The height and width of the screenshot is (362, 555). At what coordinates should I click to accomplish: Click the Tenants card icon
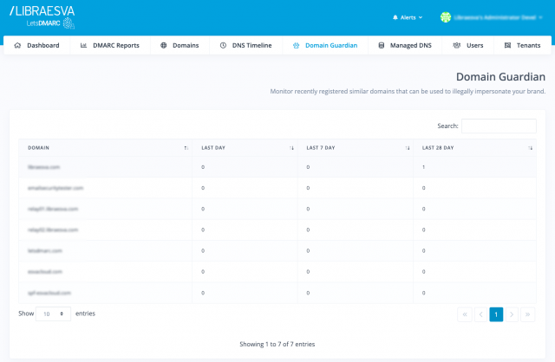[x=507, y=45]
